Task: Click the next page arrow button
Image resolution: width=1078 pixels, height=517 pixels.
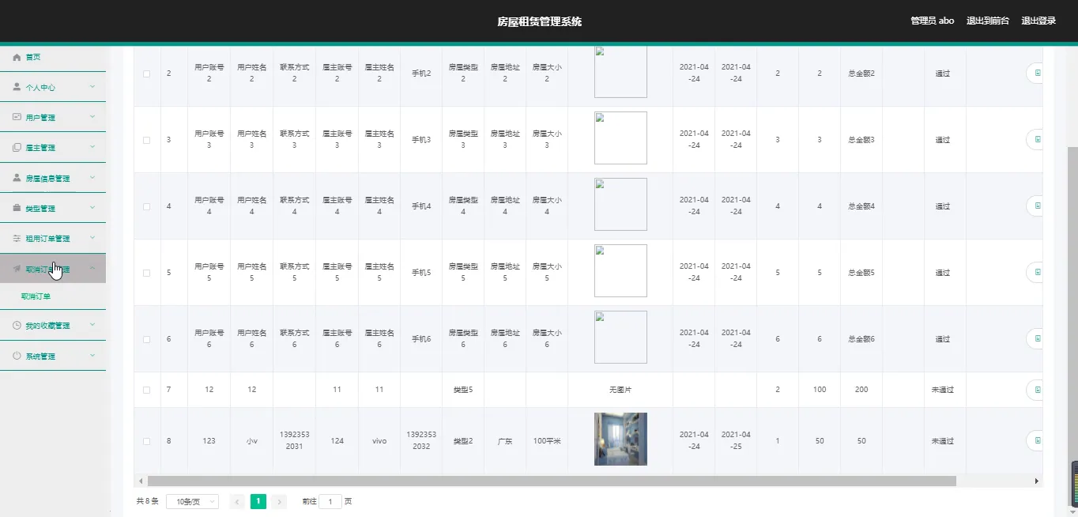Action: [278, 501]
